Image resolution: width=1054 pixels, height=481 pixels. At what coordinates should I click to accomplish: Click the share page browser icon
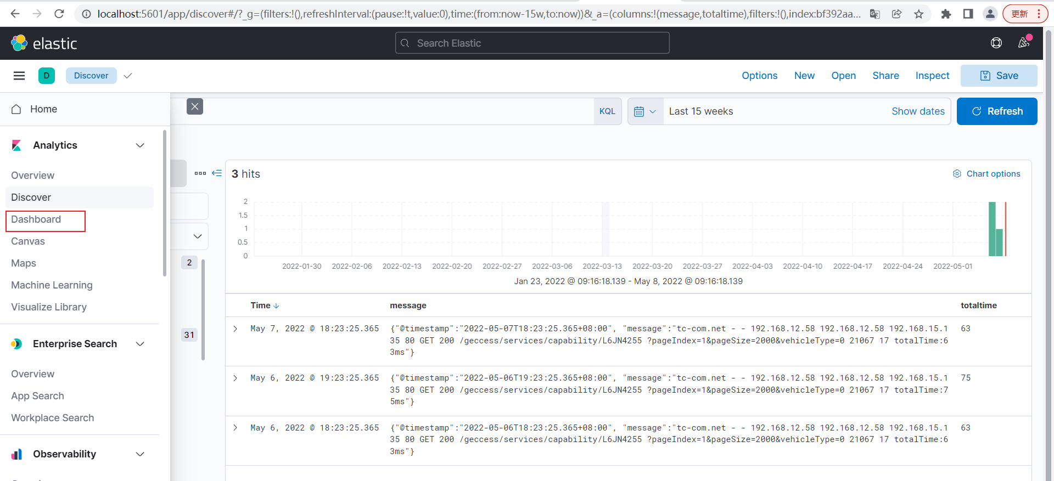896,14
